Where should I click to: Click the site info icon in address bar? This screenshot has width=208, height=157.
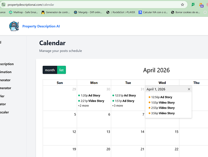click(3, 5)
